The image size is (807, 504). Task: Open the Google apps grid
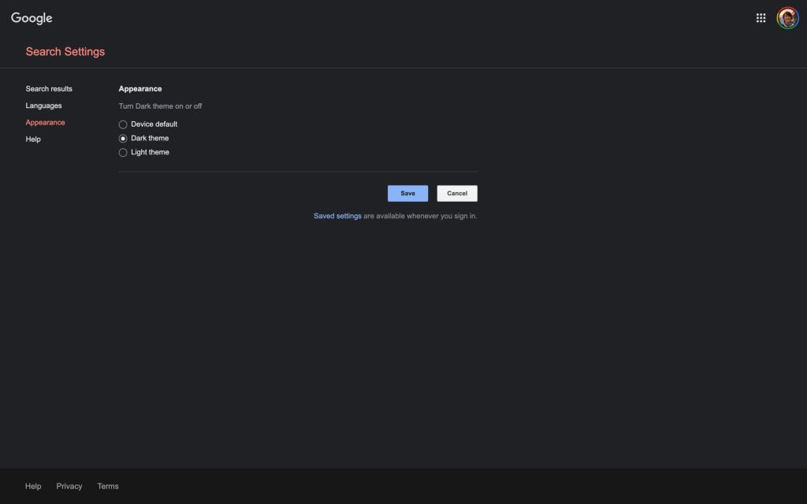pos(761,18)
